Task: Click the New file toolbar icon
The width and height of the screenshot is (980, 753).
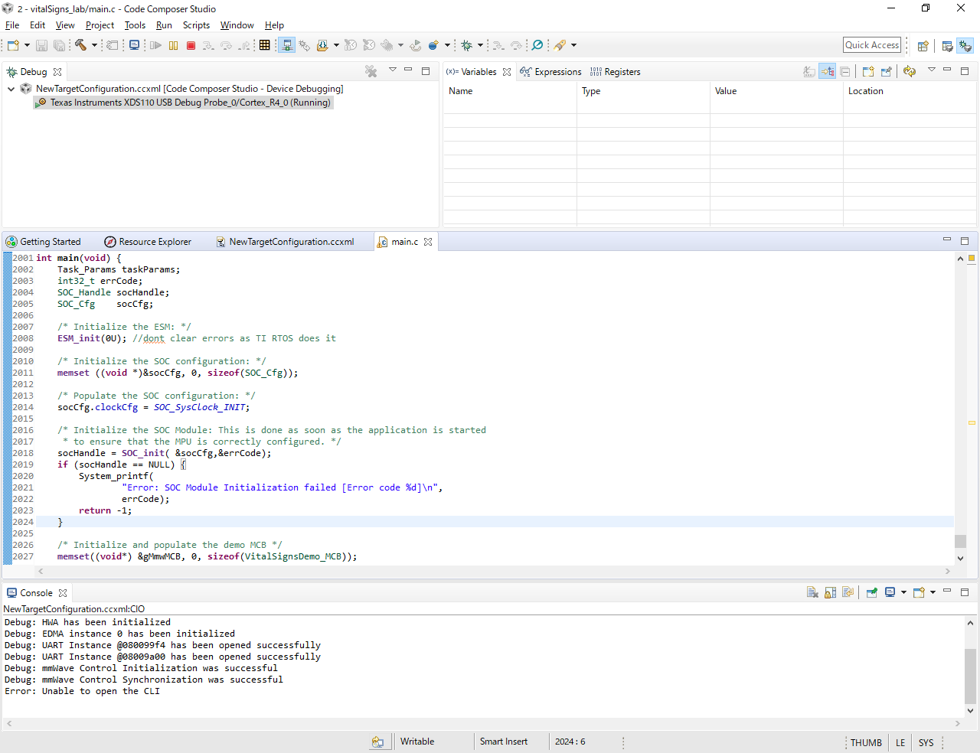Action: (13, 45)
